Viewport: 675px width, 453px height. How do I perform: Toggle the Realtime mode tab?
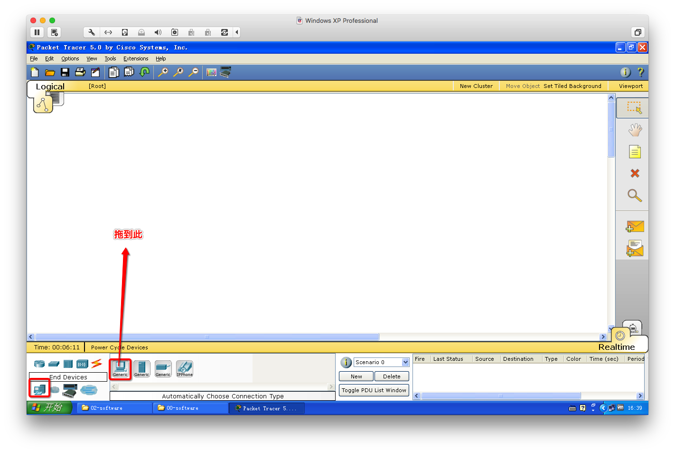[616, 347]
